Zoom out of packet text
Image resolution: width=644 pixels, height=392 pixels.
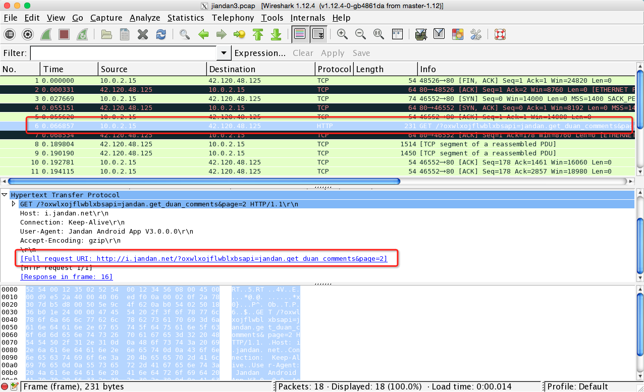(x=360, y=34)
